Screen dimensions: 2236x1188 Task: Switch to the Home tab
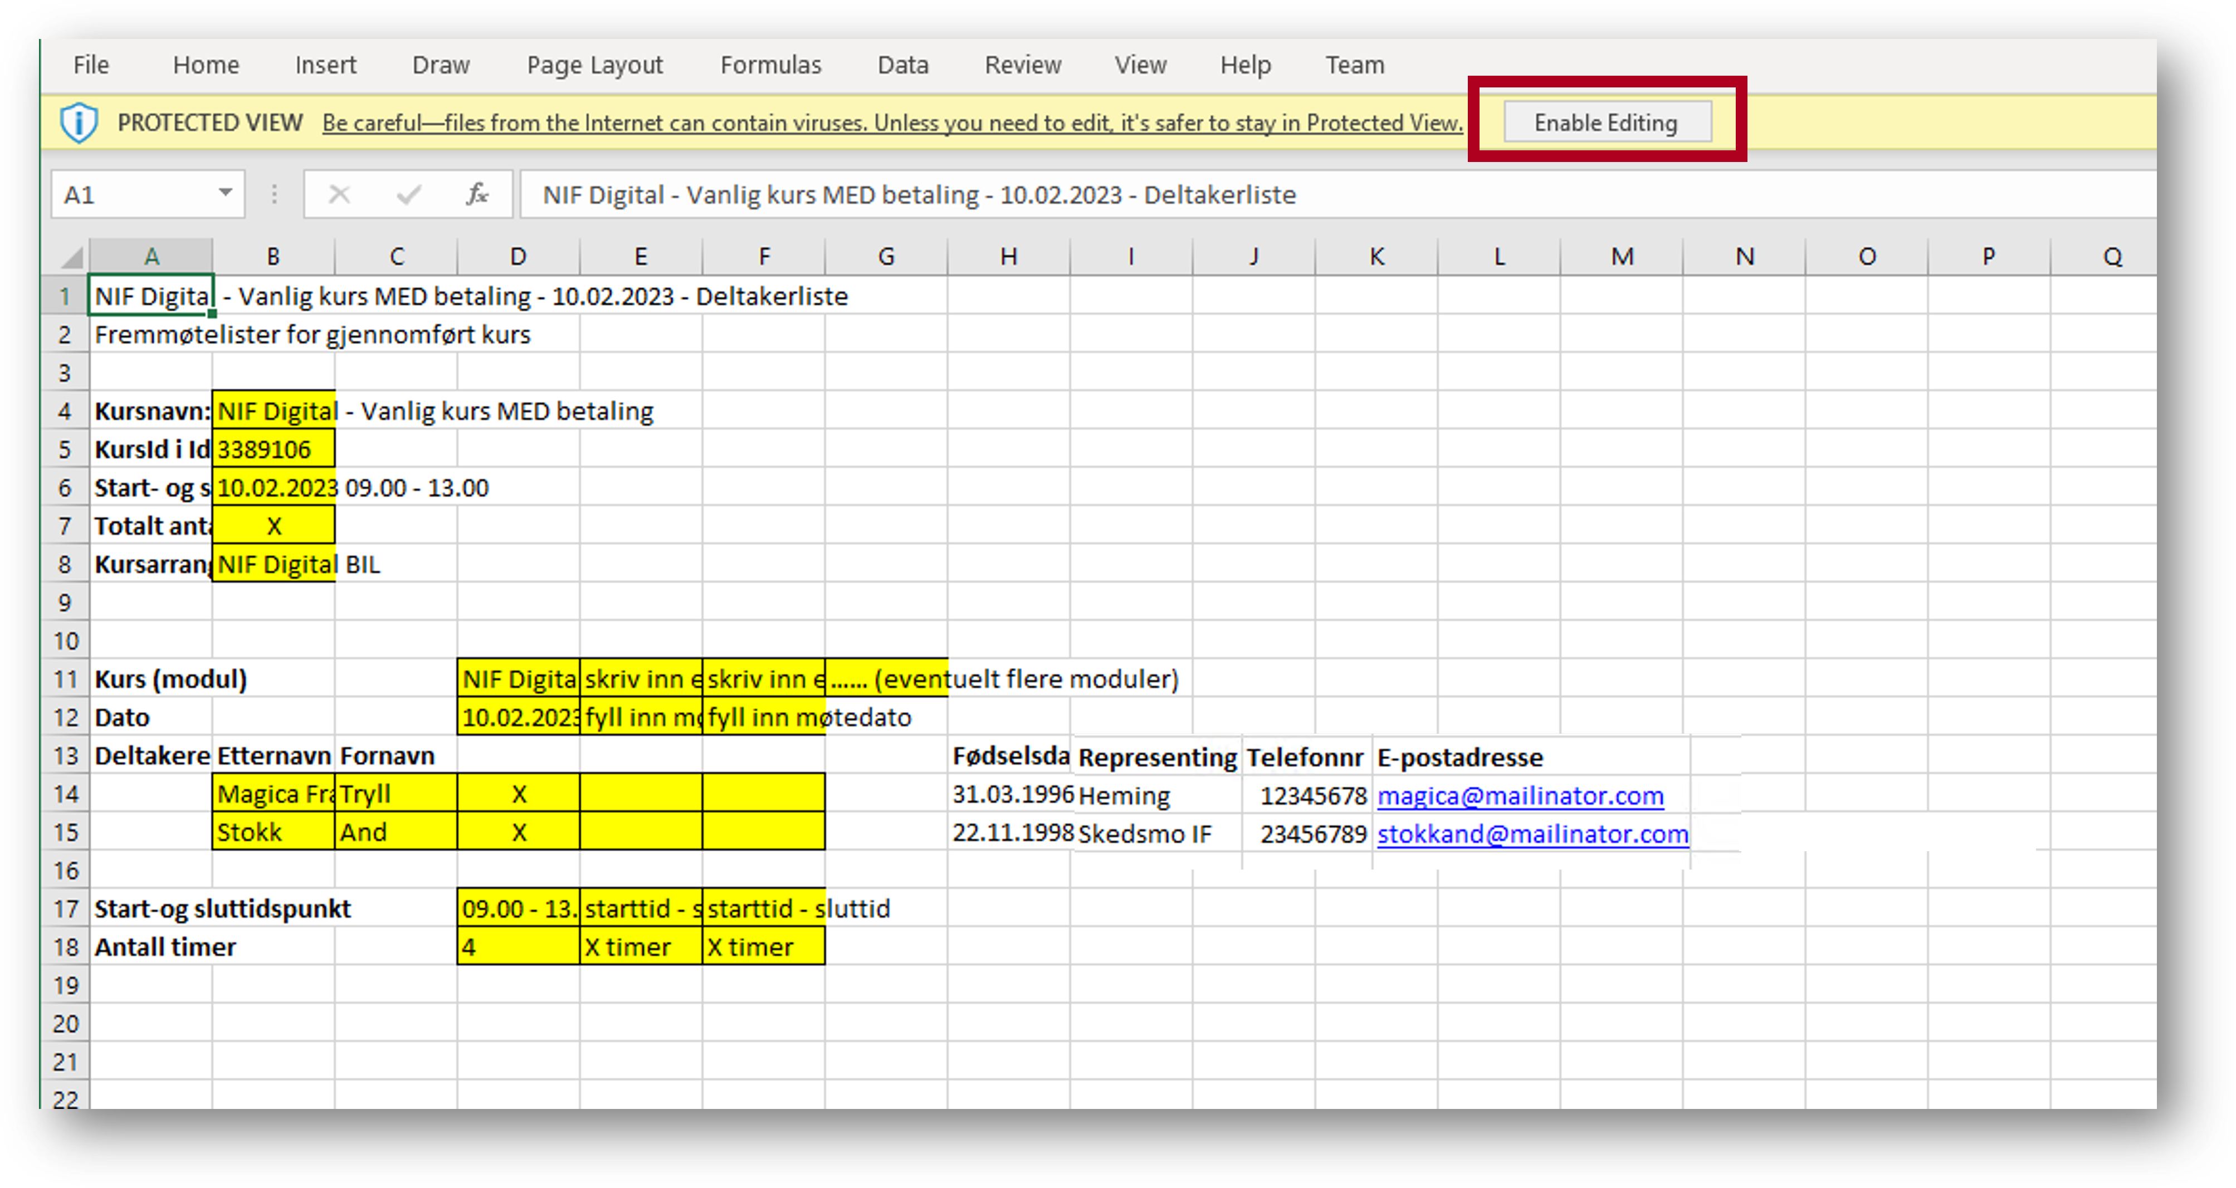pyautogui.click(x=206, y=65)
